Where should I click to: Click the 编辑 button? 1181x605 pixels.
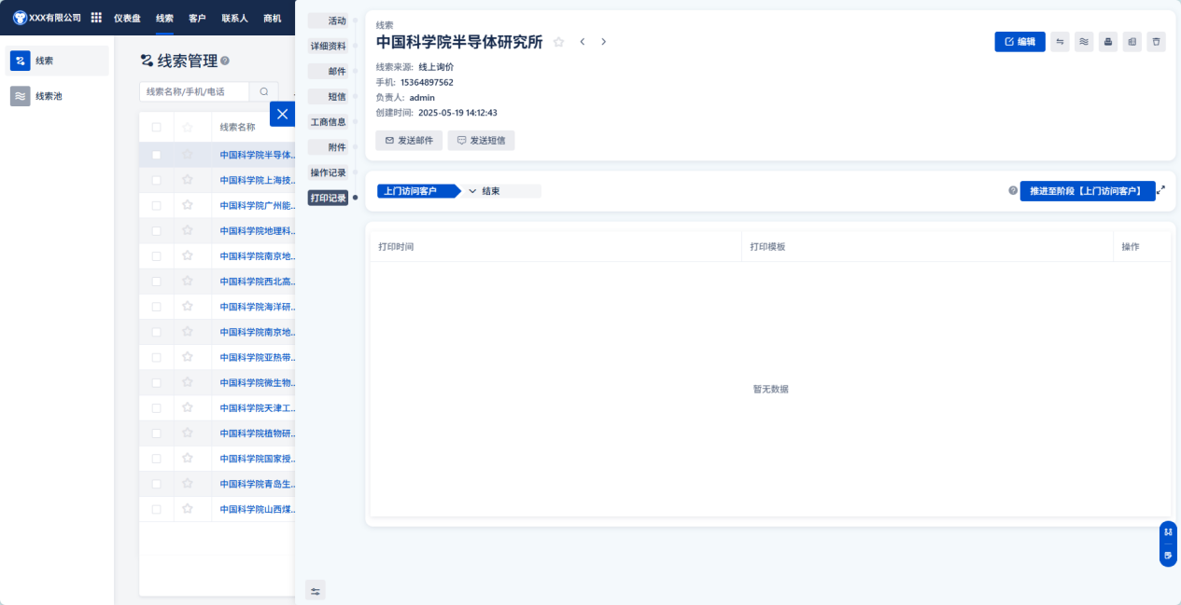tap(1019, 41)
